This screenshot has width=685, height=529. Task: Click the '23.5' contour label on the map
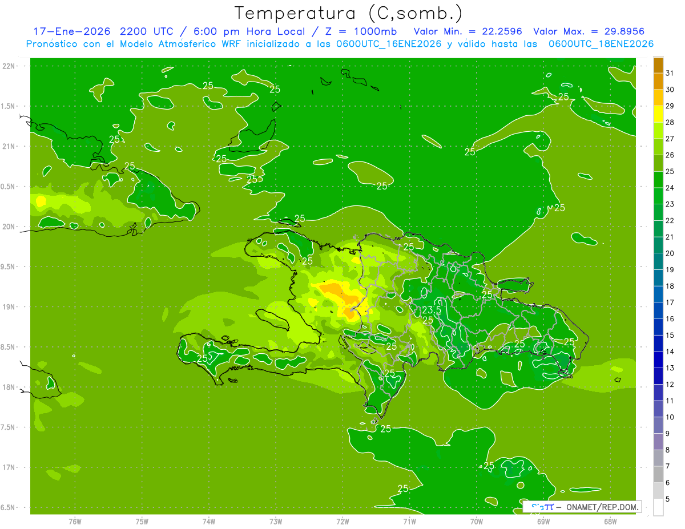pos(432,310)
